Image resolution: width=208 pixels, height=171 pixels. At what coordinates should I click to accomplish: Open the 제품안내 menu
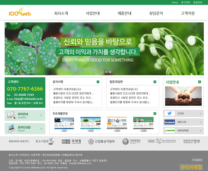pos(124,13)
